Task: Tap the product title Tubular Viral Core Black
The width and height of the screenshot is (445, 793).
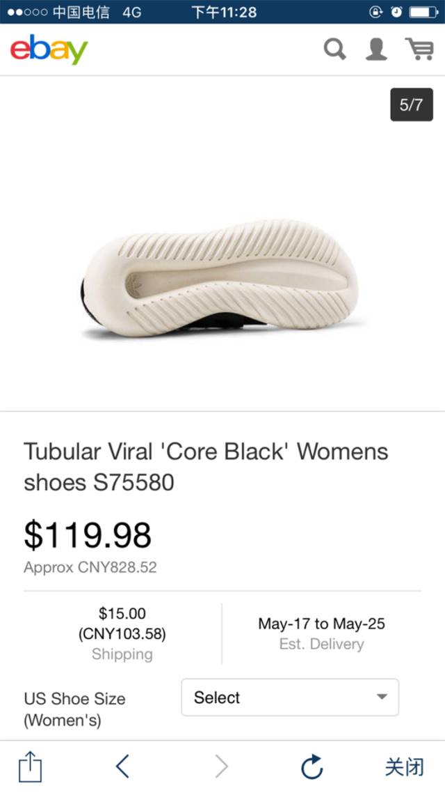Action: tap(206, 467)
